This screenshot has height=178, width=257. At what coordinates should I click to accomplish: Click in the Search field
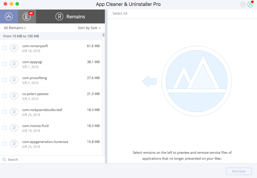tap(52, 159)
